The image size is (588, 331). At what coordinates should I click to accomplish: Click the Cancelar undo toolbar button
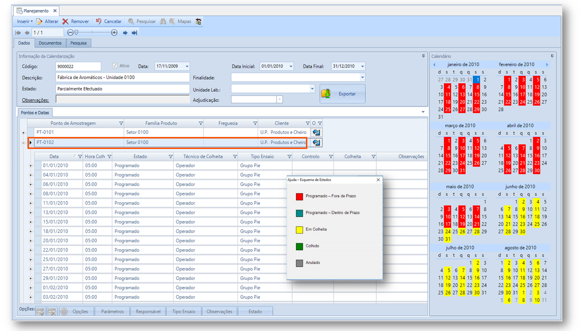(x=109, y=21)
